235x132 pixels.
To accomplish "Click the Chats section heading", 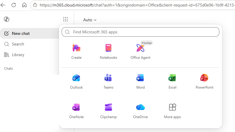I will coord(9,69).
